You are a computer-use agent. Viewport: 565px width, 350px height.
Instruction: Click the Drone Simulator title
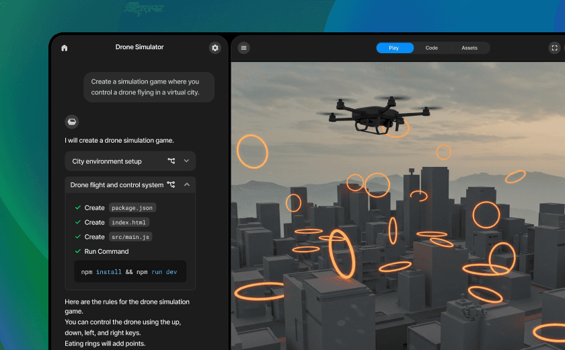point(139,47)
